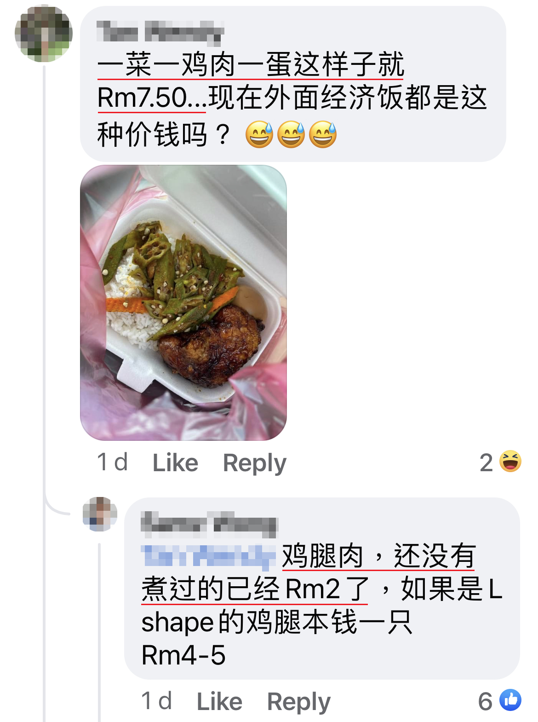Like the reply about L shape chicken leg
Image resolution: width=538 pixels, height=722 pixels.
219,702
